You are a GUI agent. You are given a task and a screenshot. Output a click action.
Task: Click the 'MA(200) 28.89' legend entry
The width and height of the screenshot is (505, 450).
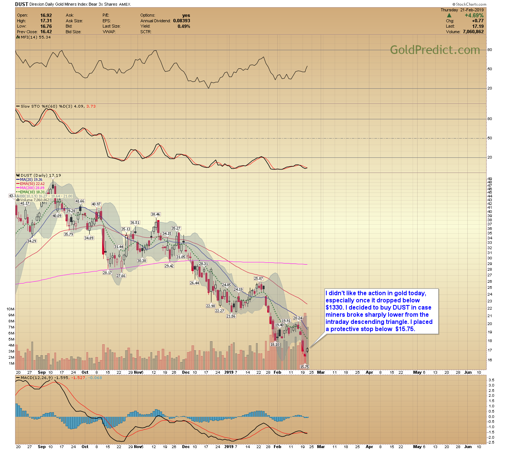tap(32, 188)
